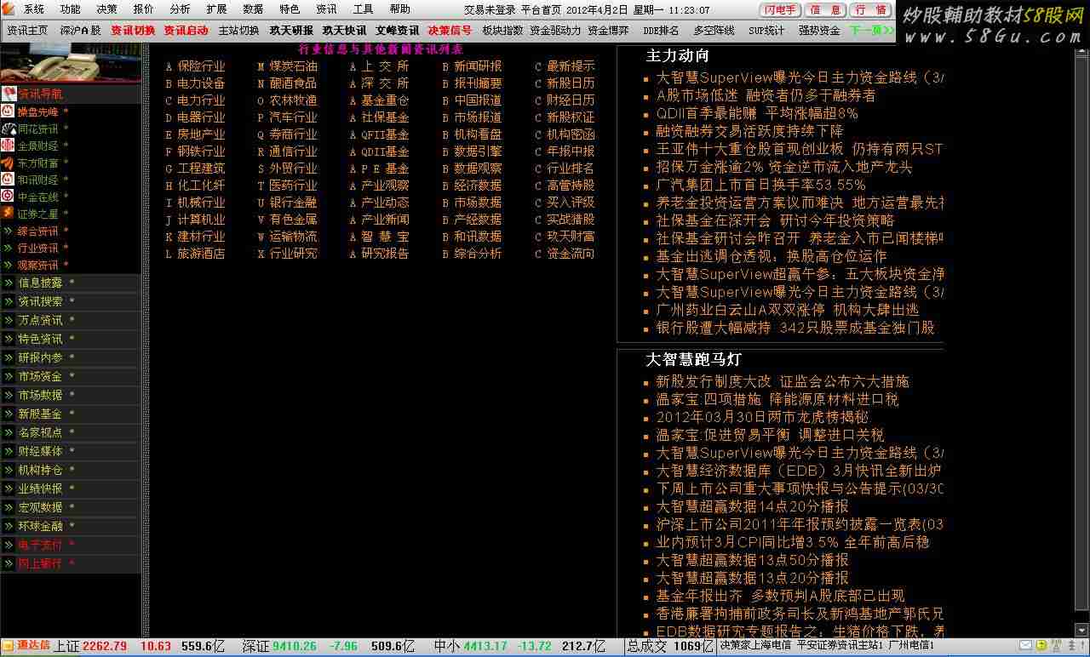
Task: Click the 通达信 logo in status bar
Action: tap(26, 645)
